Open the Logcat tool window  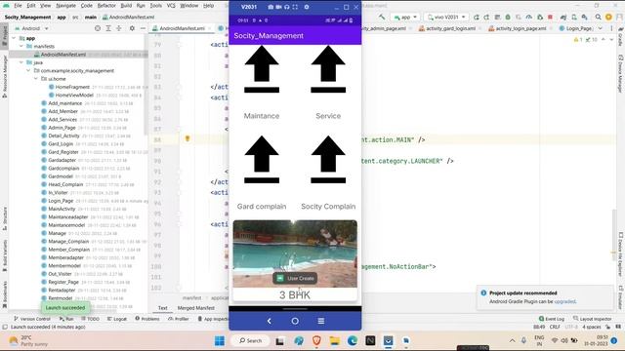(117, 319)
